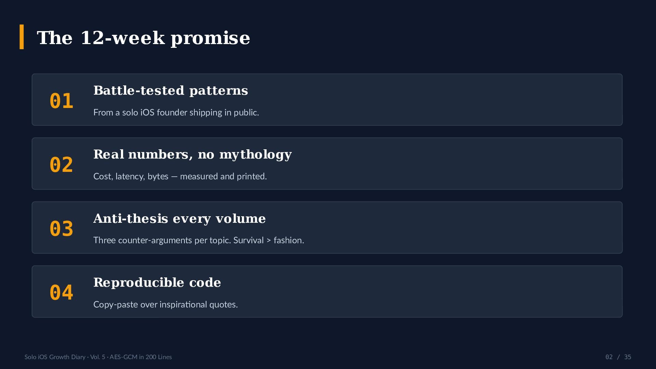Click text 'Copy-paste over inspirational quotes.'
The height and width of the screenshot is (369, 656).
click(166, 304)
